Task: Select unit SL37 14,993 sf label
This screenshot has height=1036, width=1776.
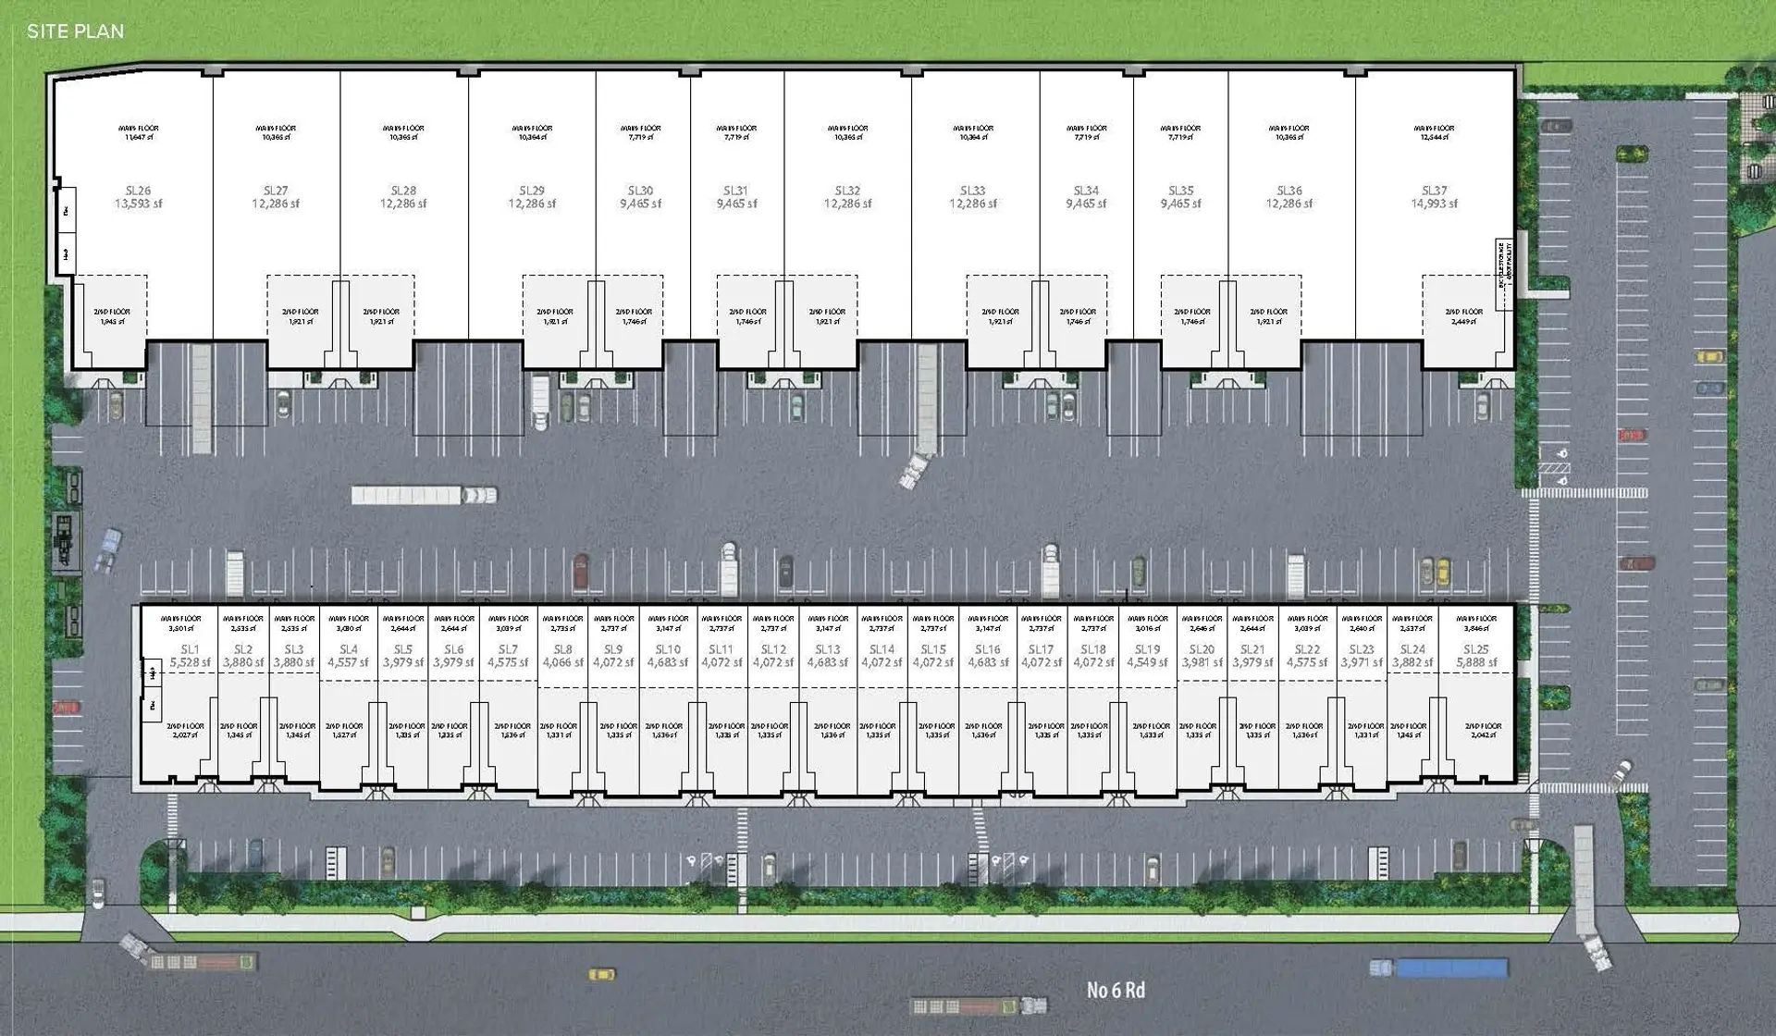Action: click(1434, 197)
